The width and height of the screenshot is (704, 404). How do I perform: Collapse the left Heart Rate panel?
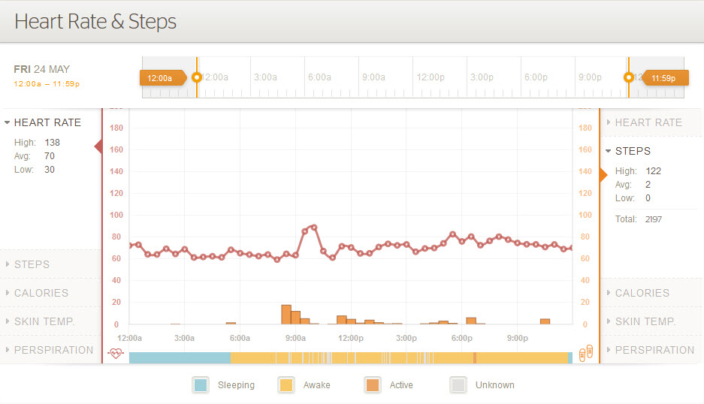[47, 122]
